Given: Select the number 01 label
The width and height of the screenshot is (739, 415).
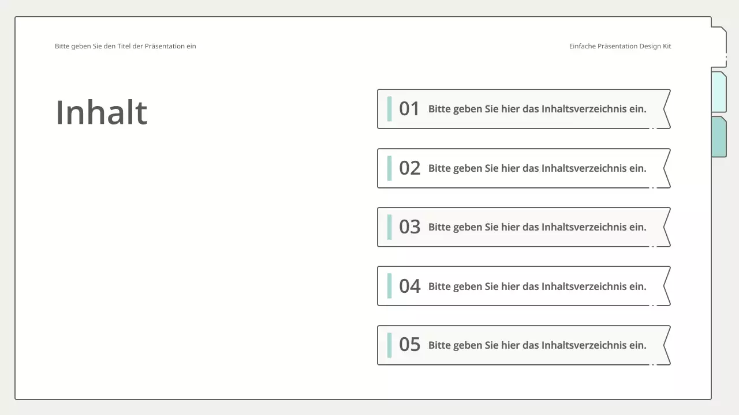Looking at the screenshot, I should point(409,109).
